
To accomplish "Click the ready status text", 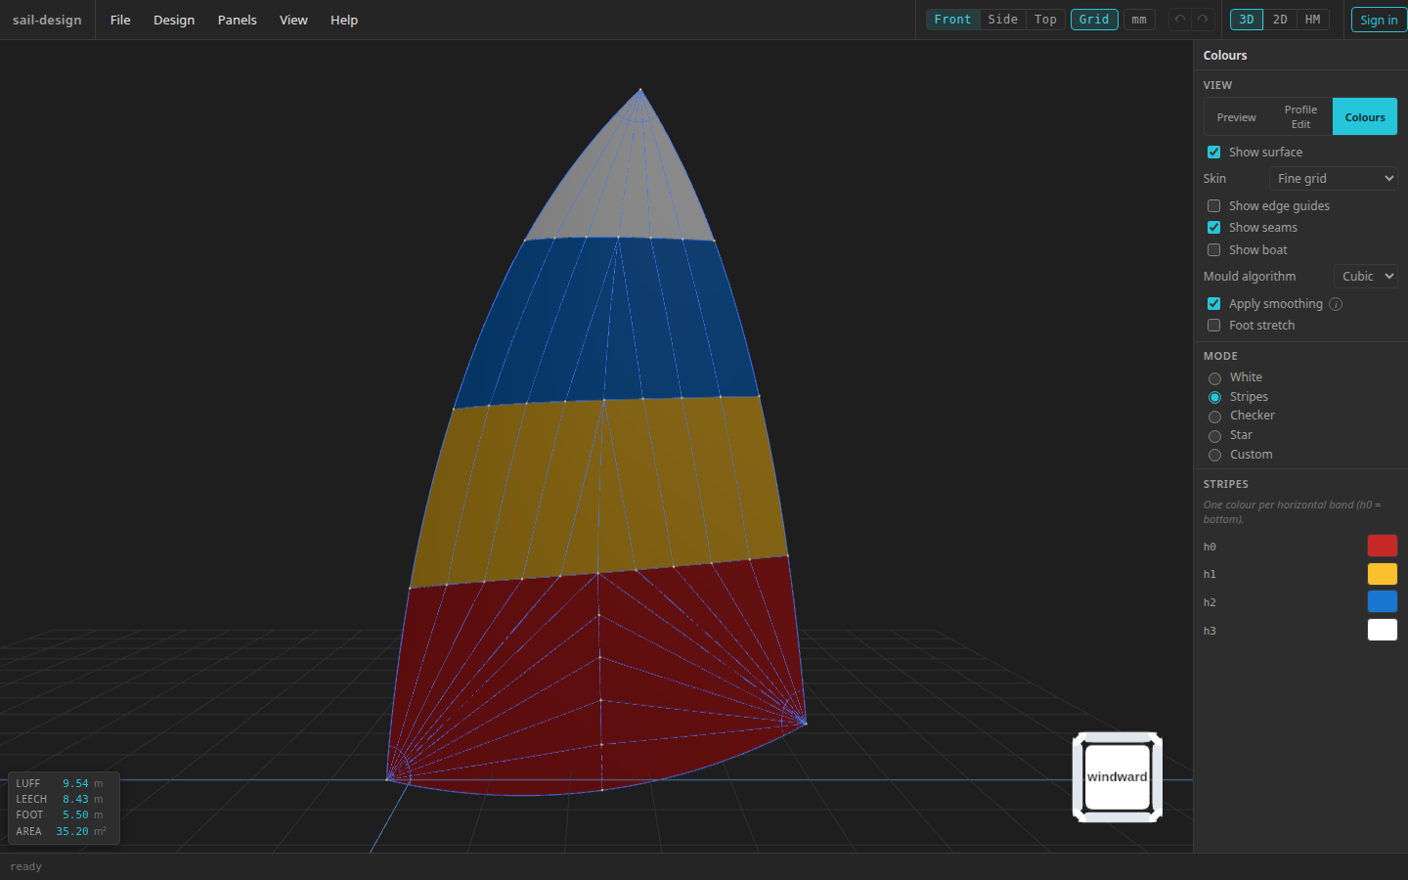I will click(x=25, y=866).
